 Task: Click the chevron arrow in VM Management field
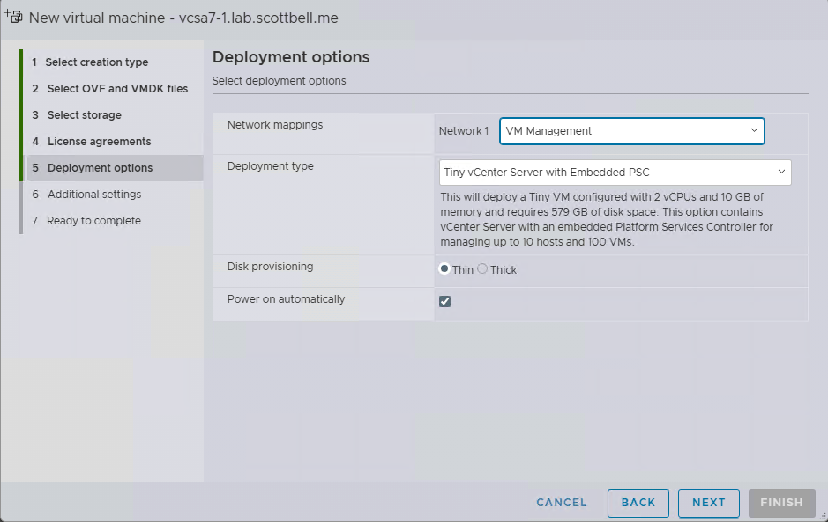(754, 130)
